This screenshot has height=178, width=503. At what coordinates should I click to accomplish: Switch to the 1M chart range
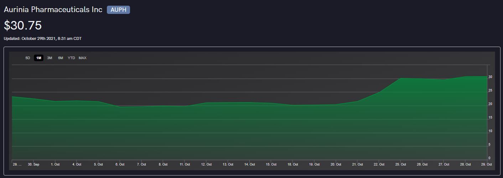(x=38, y=58)
